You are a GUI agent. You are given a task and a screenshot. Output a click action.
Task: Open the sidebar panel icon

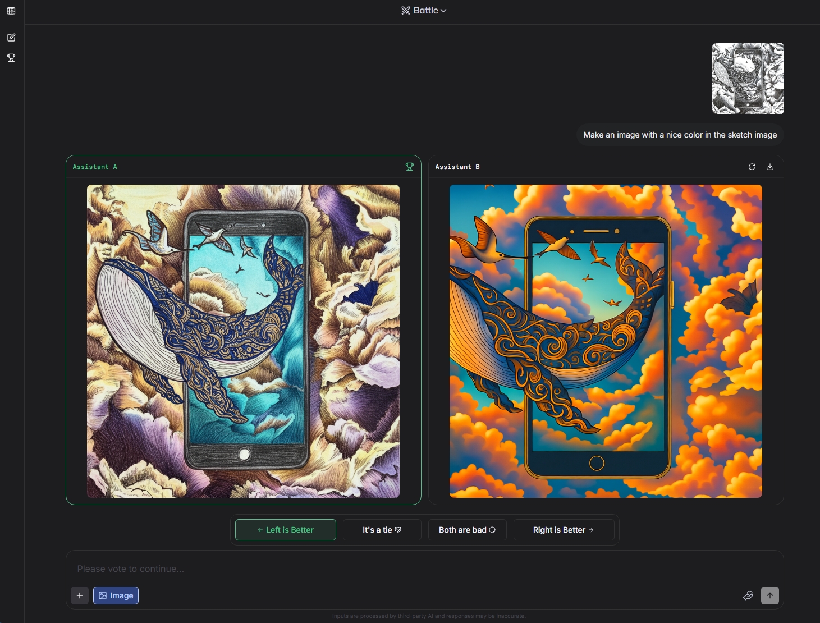(11, 11)
